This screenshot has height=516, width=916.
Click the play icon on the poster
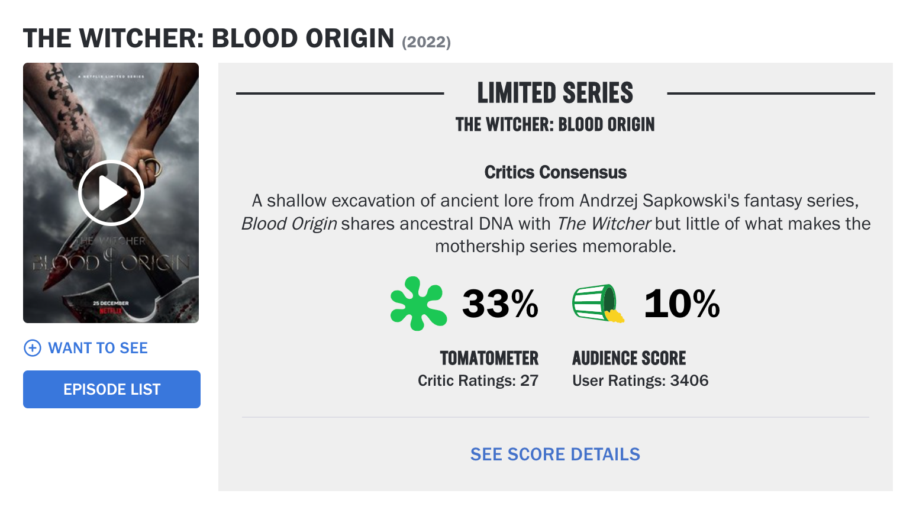[111, 193]
